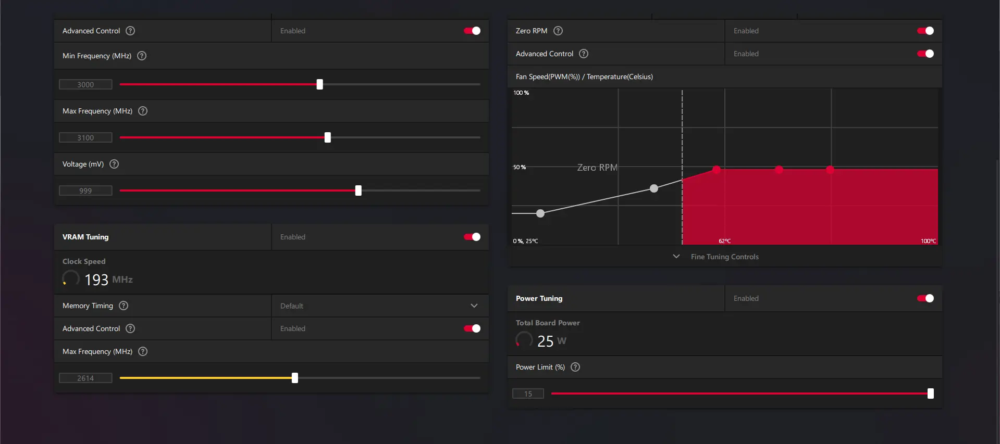The width and height of the screenshot is (1000, 444).
Task: Select first gray fan curve point
Action: click(540, 213)
